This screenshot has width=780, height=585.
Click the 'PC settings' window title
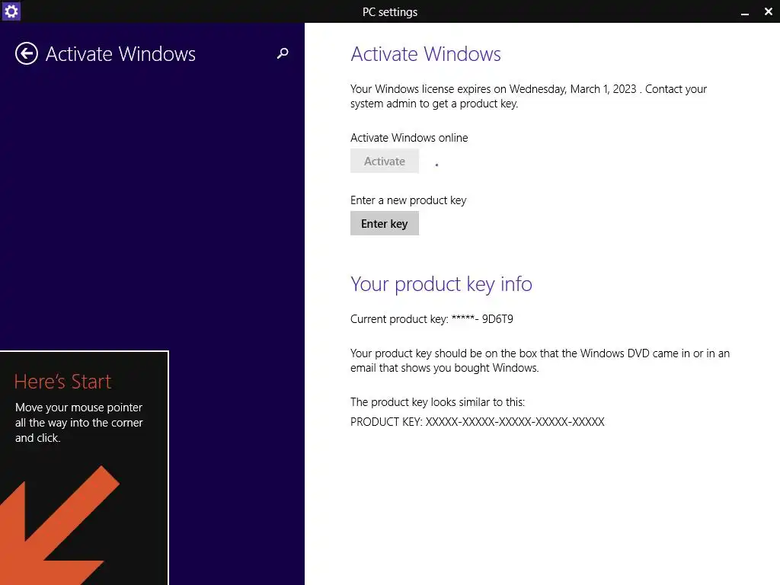click(390, 12)
